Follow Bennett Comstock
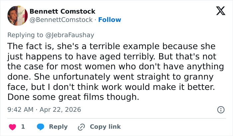 point(110,20)
